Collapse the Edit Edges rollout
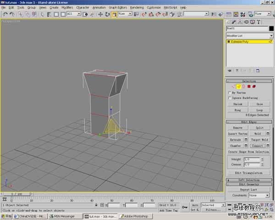 click(249, 122)
